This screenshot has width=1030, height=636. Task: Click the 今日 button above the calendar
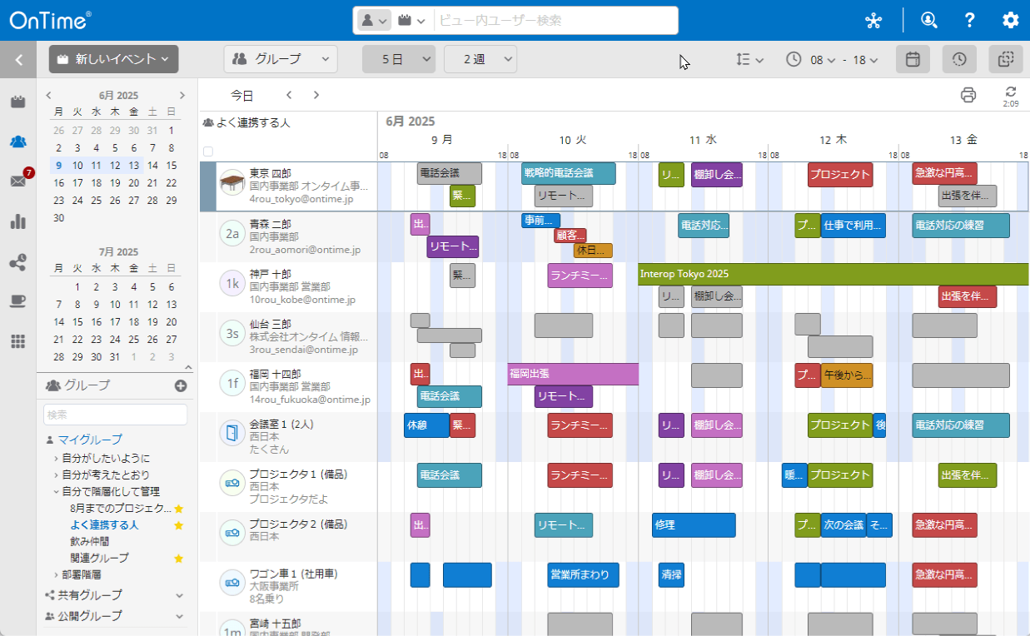click(243, 95)
